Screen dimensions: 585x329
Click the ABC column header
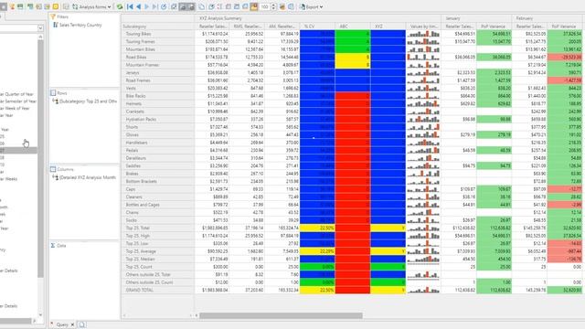coord(353,27)
